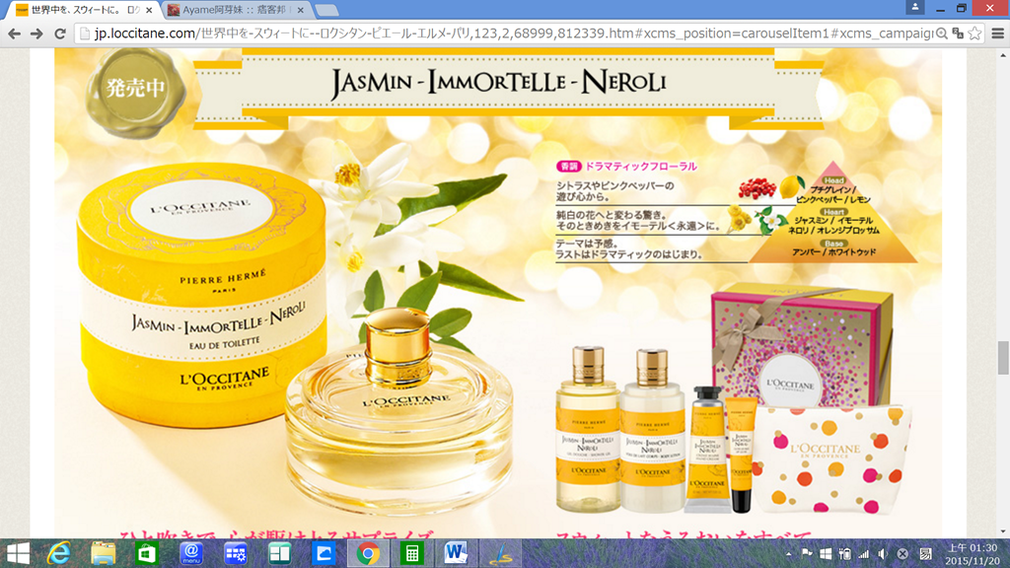Viewport: 1010px width, 568px height.
Task: Click the zoom magnifier icon in address bar
Action: [x=942, y=34]
